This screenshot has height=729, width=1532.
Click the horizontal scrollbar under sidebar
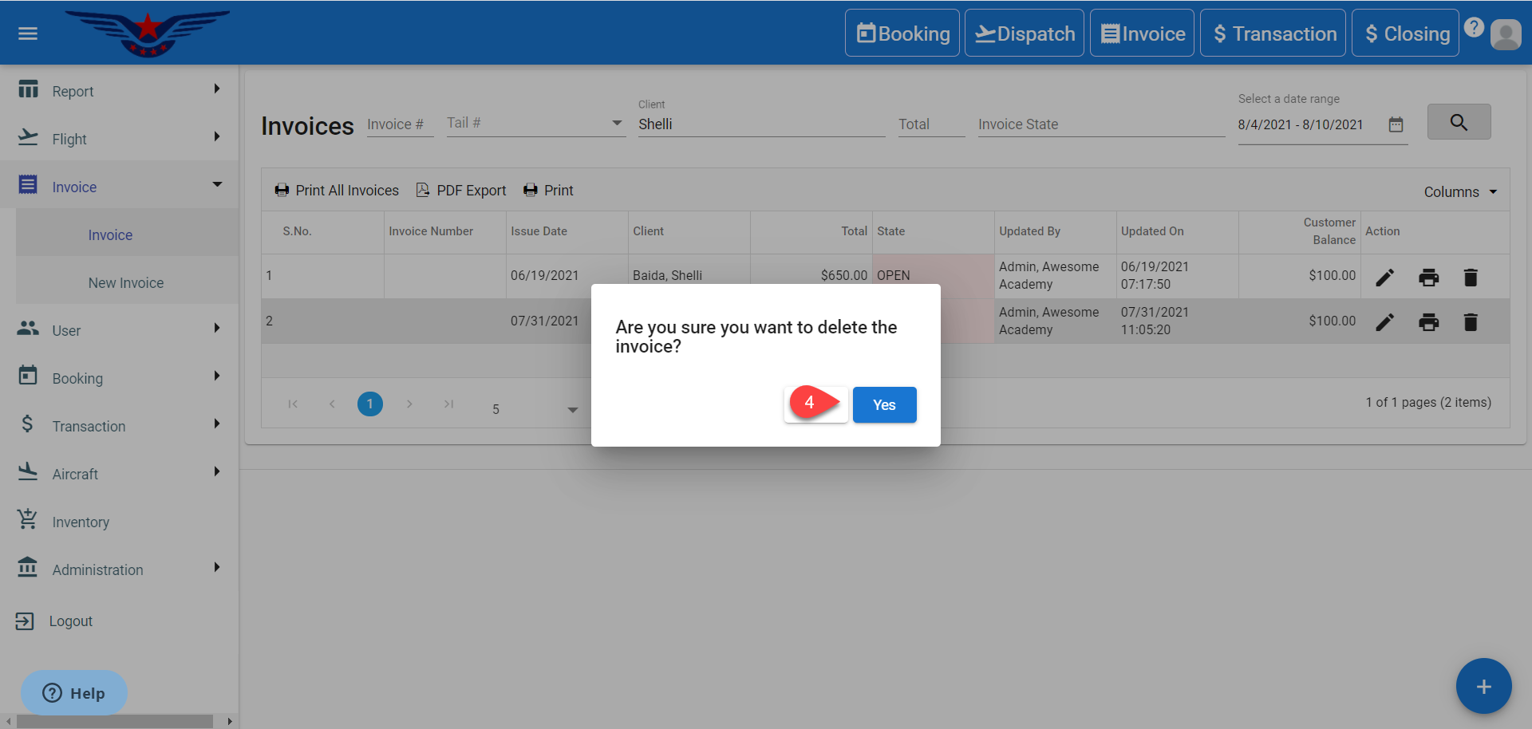pos(116,721)
